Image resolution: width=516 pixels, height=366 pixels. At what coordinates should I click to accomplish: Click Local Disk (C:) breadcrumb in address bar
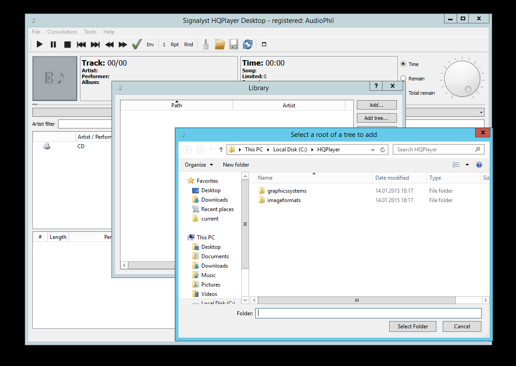(290, 150)
